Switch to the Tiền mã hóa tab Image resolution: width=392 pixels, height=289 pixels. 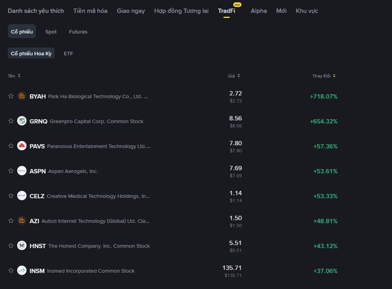coord(91,11)
